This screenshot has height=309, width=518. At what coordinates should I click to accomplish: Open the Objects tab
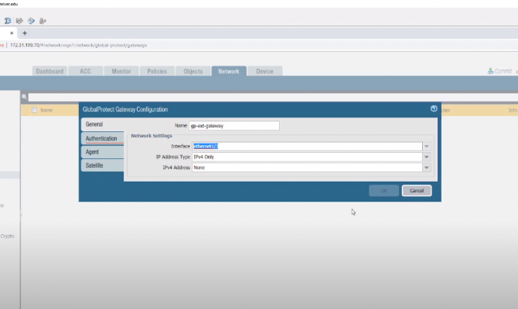pyautogui.click(x=193, y=71)
